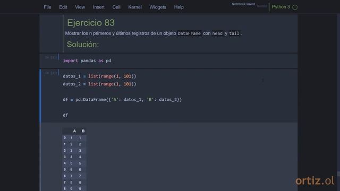Click the pd.DataFrame assignment line
Image resolution: width=340 pixels, height=191 pixels.
tap(122, 100)
